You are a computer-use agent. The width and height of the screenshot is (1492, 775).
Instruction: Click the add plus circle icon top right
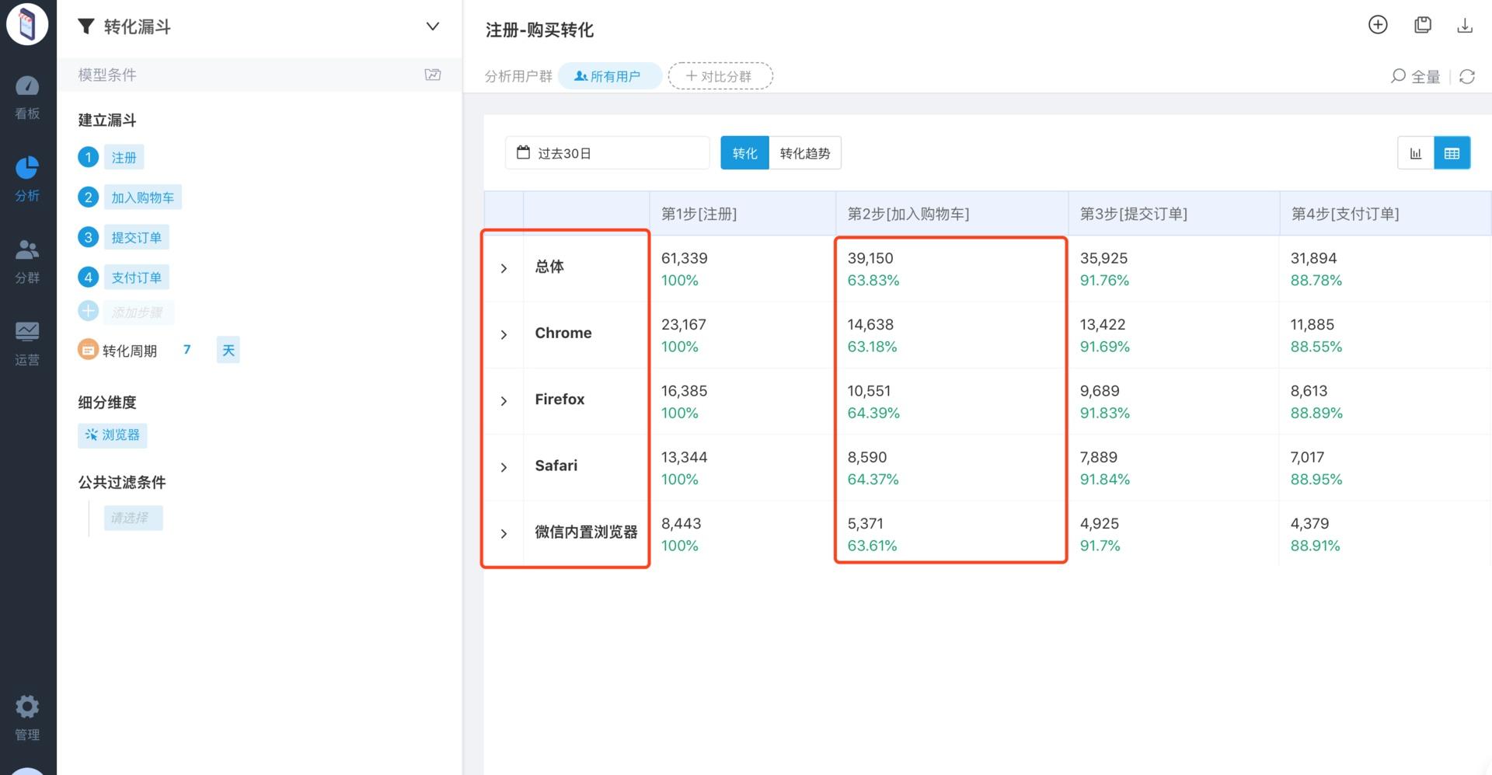tap(1378, 25)
